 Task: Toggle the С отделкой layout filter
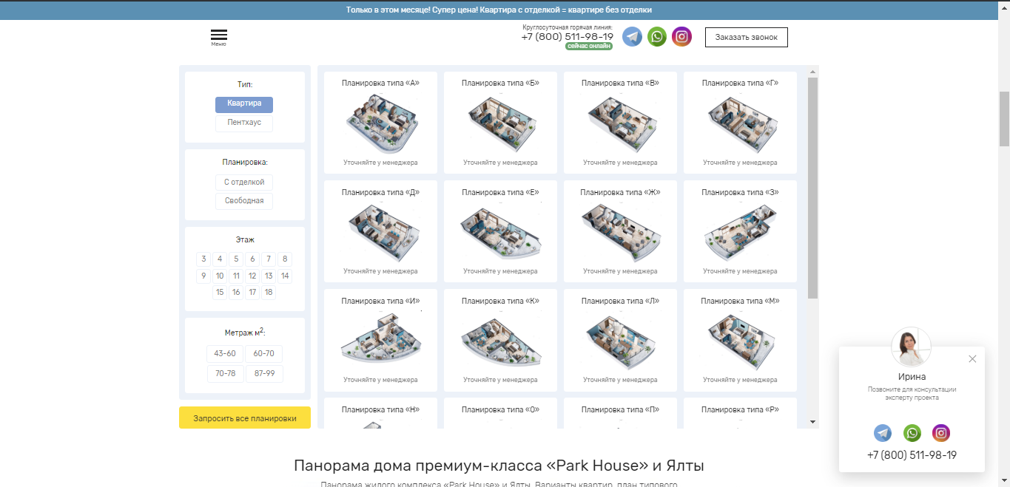[244, 182]
